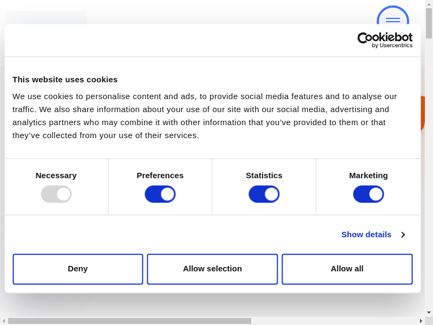Accept cookies with Allow all
Screen dimensions: 433x325
[347, 269]
